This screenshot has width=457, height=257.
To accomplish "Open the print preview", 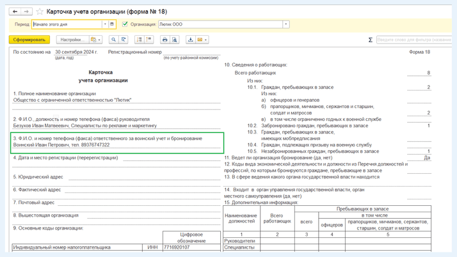I will pyautogui.click(x=174, y=40).
